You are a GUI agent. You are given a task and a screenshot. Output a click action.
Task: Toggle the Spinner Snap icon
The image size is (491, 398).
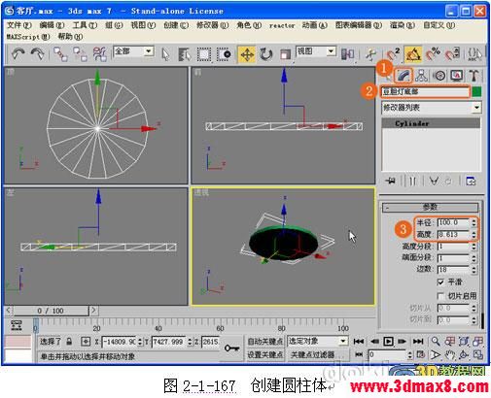click(x=452, y=54)
